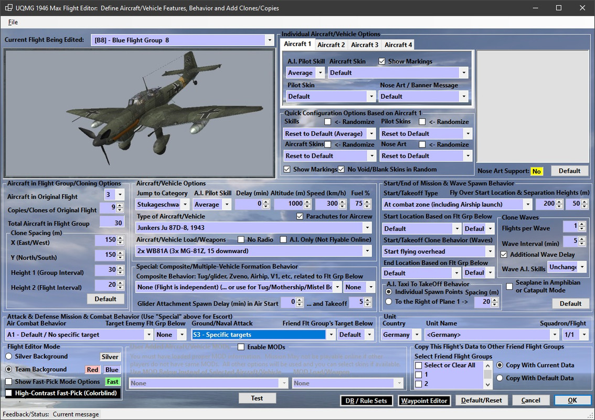This screenshot has height=420, width=595.
Task: Open Wave A.I. Skills Unchanged dropdown
Action: (567, 267)
